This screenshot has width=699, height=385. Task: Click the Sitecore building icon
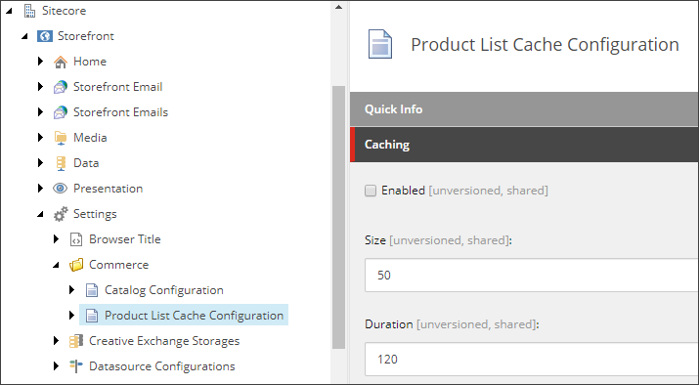[x=29, y=11]
